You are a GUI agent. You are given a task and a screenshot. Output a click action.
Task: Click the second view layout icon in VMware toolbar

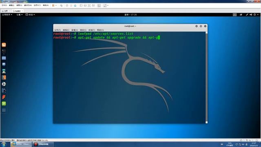click(x=85, y=5)
